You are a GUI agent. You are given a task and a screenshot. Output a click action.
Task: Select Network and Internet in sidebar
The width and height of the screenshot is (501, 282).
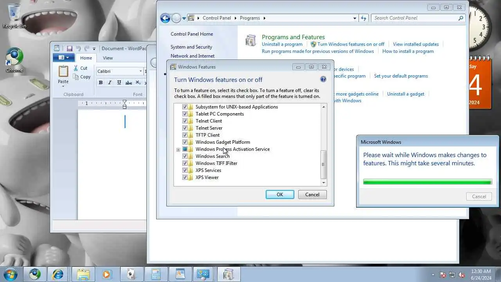193,56
